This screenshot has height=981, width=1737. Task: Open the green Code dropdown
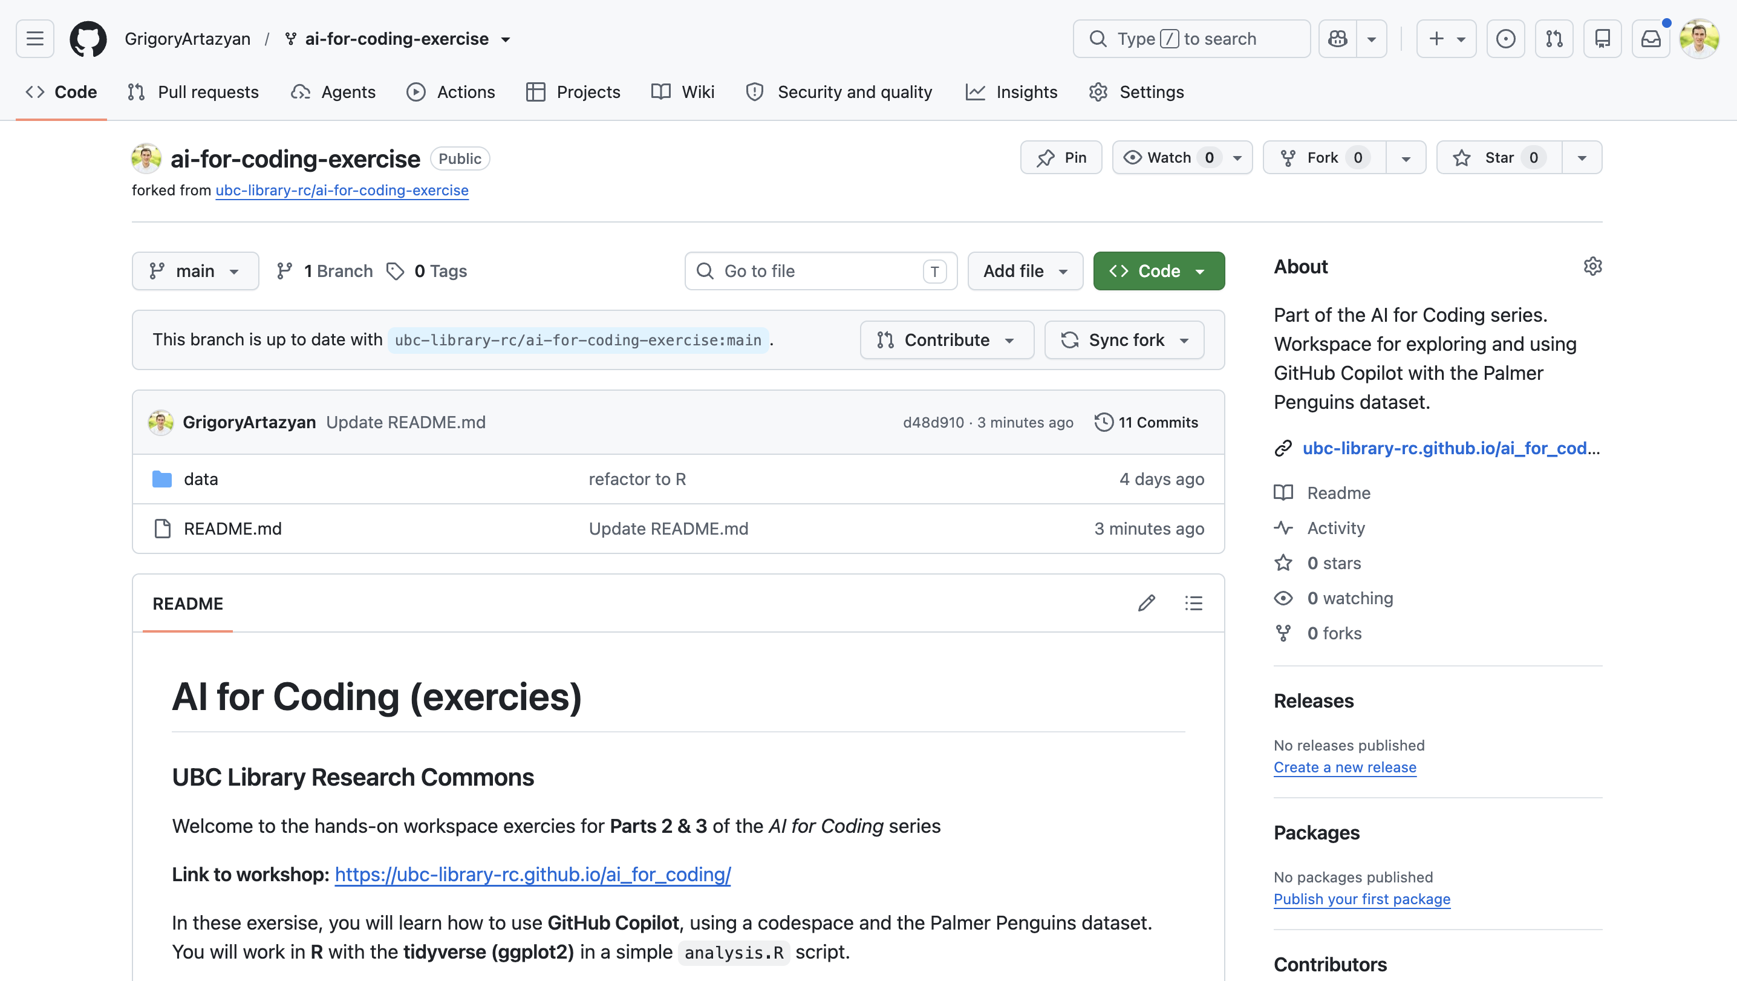click(x=1159, y=271)
